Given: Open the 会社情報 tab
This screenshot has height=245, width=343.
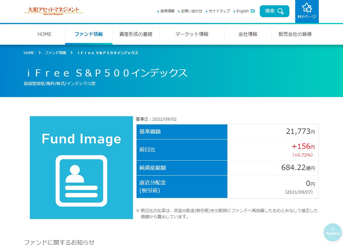Looking at the screenshot, I should (x=248, y=34).
